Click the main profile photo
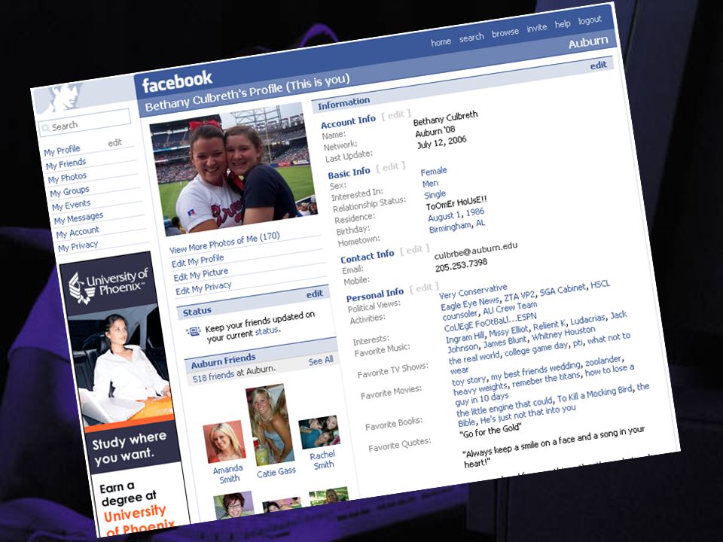Viewport: 723px width, 542px height. [x=233, y=169]
